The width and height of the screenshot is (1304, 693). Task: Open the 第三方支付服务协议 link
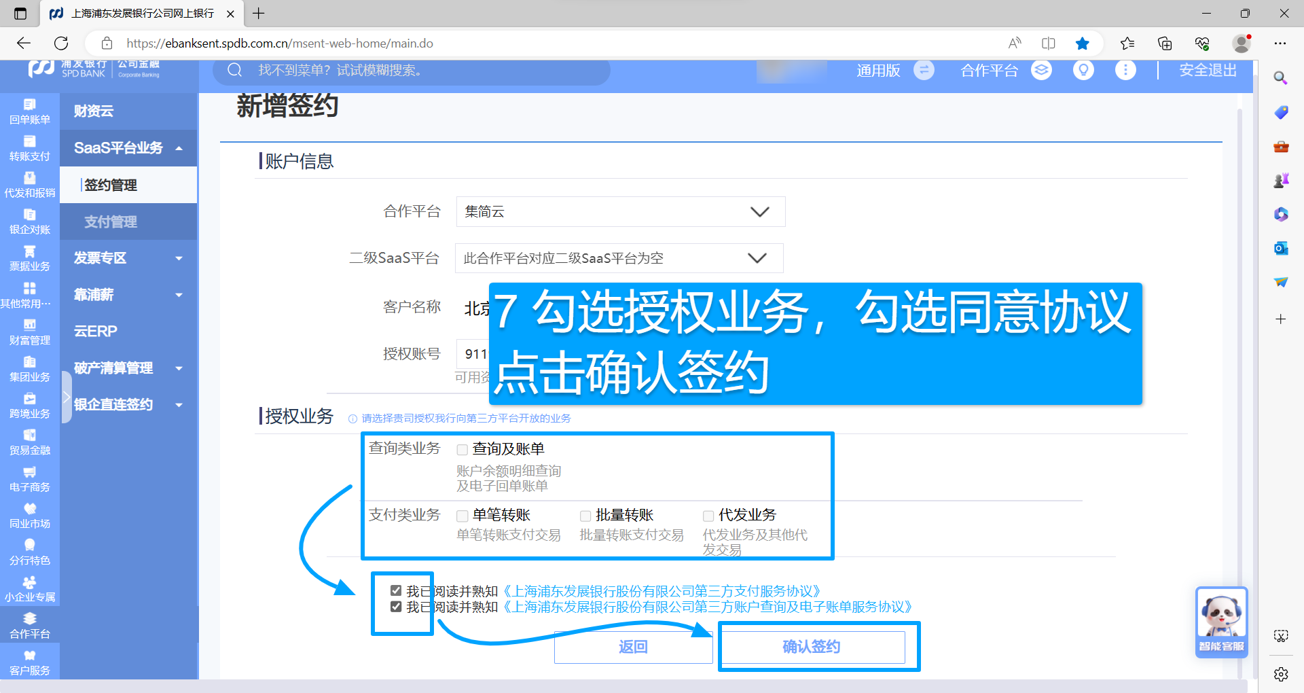[x=662, y=591]
